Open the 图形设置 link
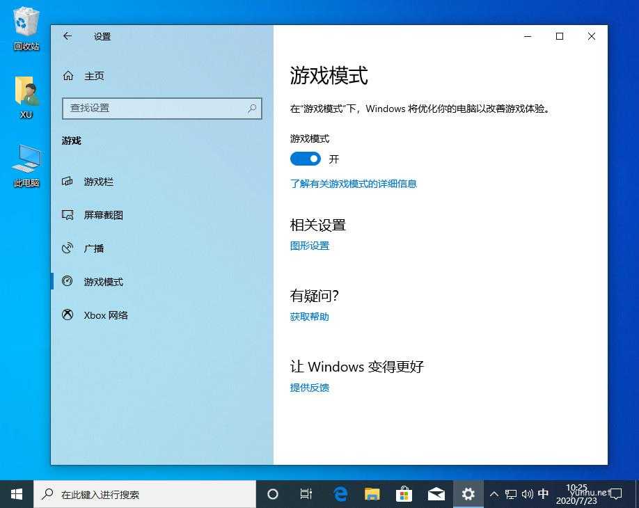This screenshot has width=639, height=508. (x=309, y=245)
